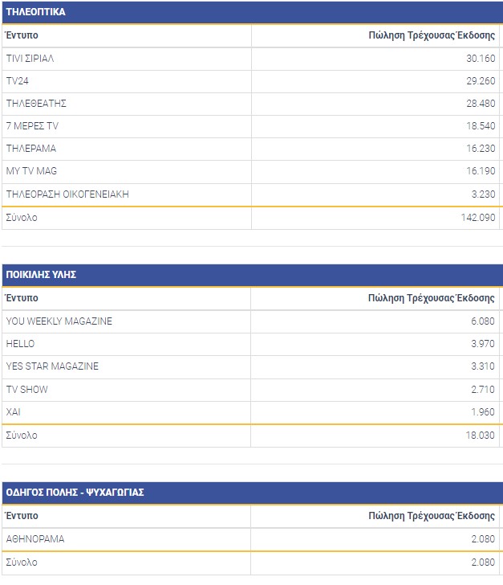
Task: Select the ΤΗΛΕΡΑΜΑ magazine name
Action: (x=30, y=149)
